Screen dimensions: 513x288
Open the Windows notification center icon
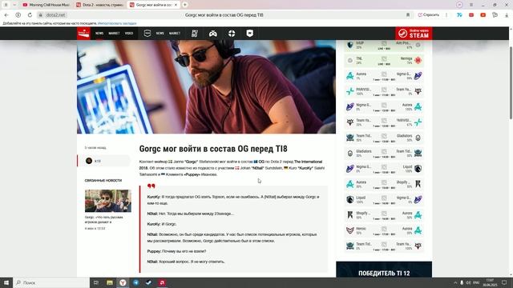pyautogui.click(x=504, y=282)
